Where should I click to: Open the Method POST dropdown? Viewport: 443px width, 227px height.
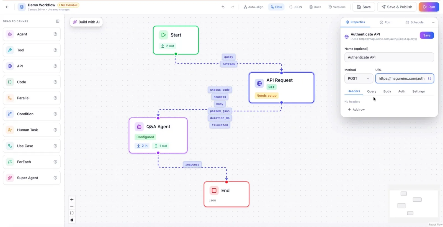coord(359,78)
